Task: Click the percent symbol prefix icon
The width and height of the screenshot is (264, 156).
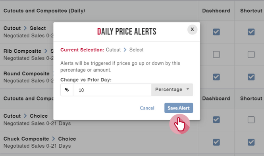Action: (x=67, y=90)
